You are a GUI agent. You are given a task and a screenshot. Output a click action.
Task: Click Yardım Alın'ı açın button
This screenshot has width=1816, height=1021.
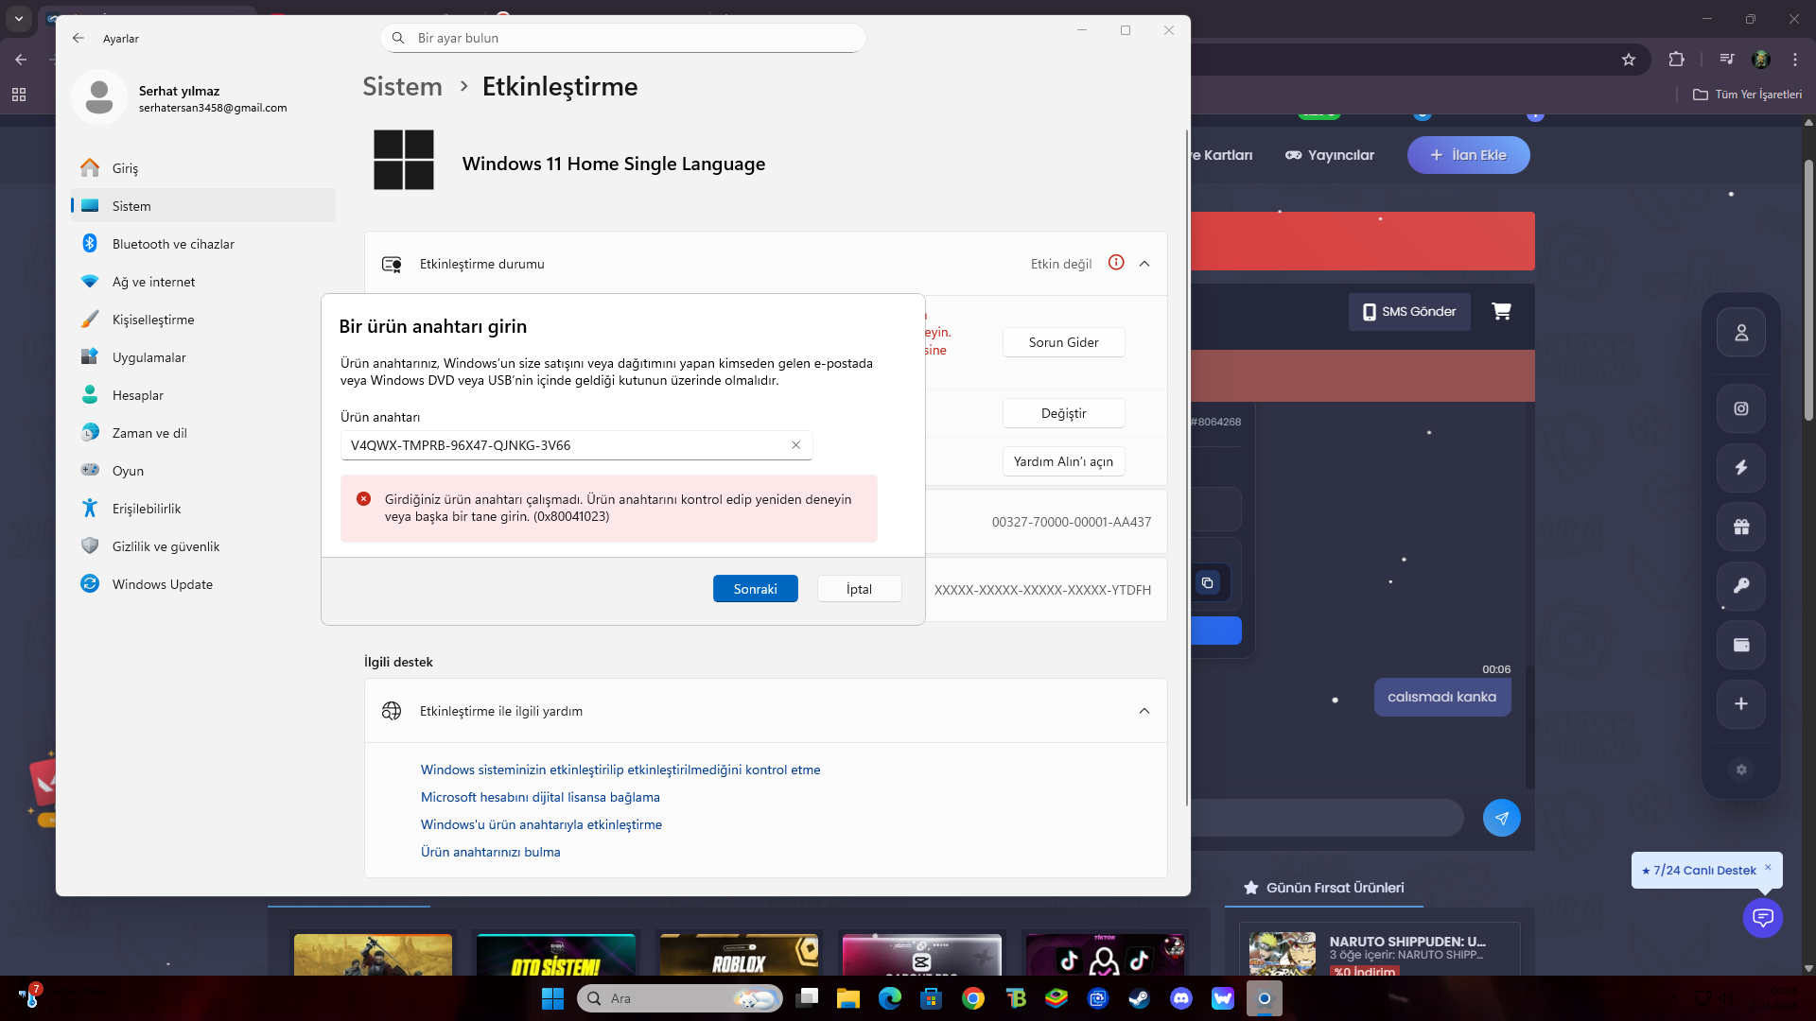(x=1063, y=461)
